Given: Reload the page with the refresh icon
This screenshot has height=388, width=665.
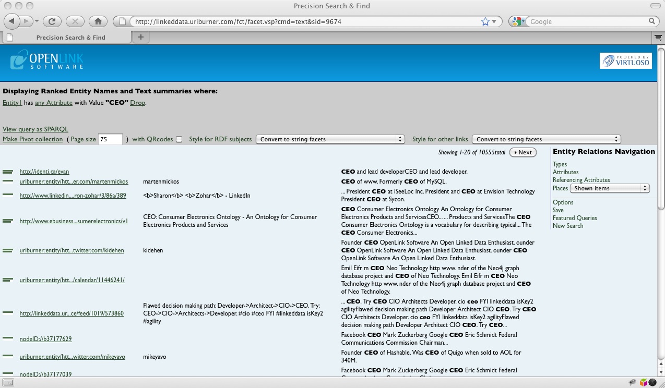Looking at the screenshot, I should pos(52,21).
